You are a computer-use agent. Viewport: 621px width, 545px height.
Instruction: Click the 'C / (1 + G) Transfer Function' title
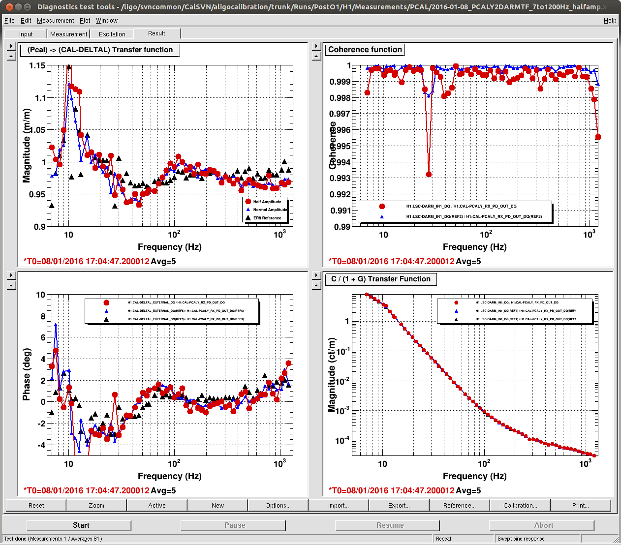(x=381, y=279)
